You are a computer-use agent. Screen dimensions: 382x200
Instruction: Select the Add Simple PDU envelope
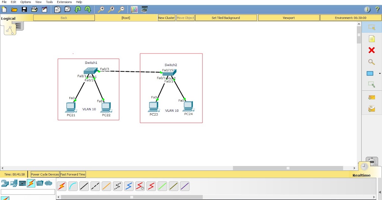coord(371,97)
